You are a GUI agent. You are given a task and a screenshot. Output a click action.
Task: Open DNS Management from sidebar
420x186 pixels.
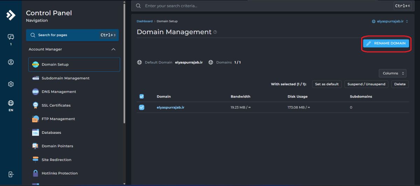[59, 92]
